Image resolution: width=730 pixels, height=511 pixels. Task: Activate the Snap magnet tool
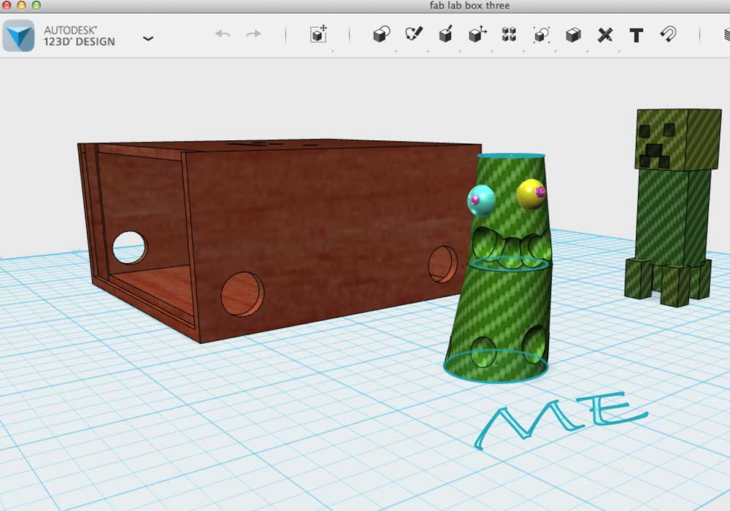pyautogui.click(x=669, y=34)
